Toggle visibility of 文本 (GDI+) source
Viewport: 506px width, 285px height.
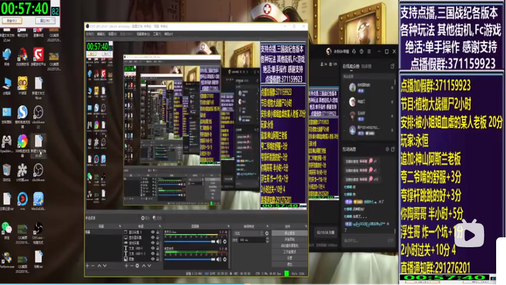(152, 248)
